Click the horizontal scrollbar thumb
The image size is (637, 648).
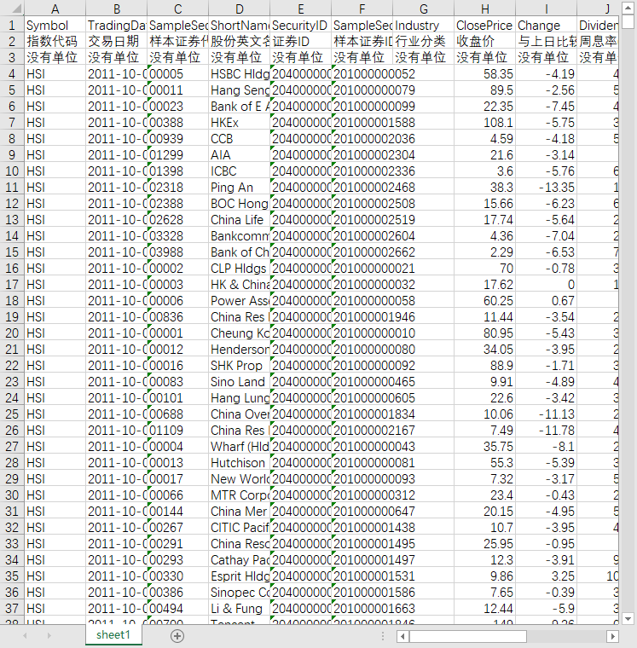(x=468, y=636)
